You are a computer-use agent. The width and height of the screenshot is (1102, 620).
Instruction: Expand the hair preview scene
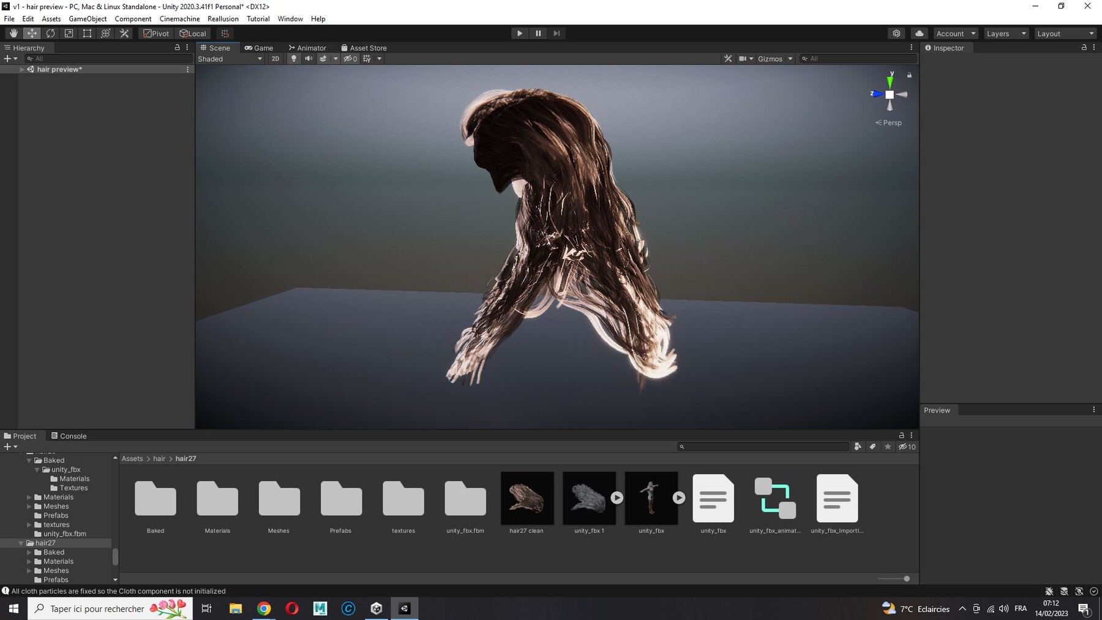(22, 69)
